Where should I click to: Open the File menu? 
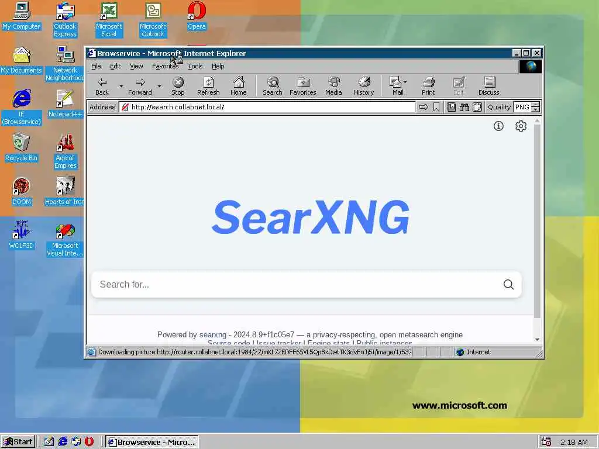pos(96,67)
